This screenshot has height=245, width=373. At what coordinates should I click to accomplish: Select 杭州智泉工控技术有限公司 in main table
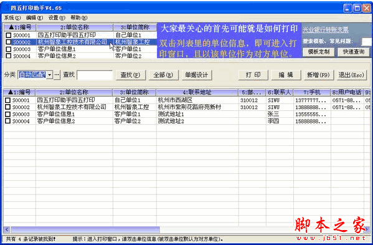pyautogui.click(x=72, y=107)
